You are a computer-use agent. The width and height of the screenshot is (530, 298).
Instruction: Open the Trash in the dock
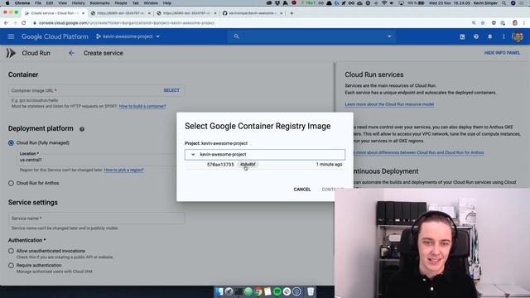(311, 291)
